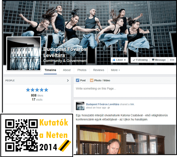
Task: Expand the More tab dropdown
Action: click(115, 70)
